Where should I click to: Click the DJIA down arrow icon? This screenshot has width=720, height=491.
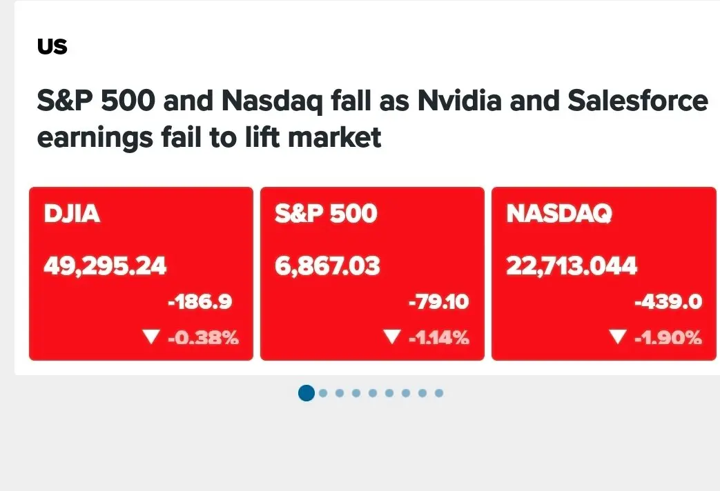pos(151,337)
